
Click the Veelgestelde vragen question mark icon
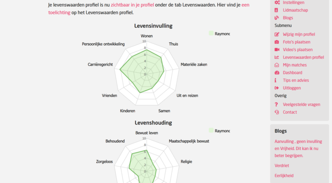pyautogui.click(x=277, y=104)
